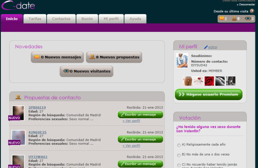258x168 pixels.
Task: Select option C) No recuerdo haber tenido jamás
Action: (x=179, y=165)
